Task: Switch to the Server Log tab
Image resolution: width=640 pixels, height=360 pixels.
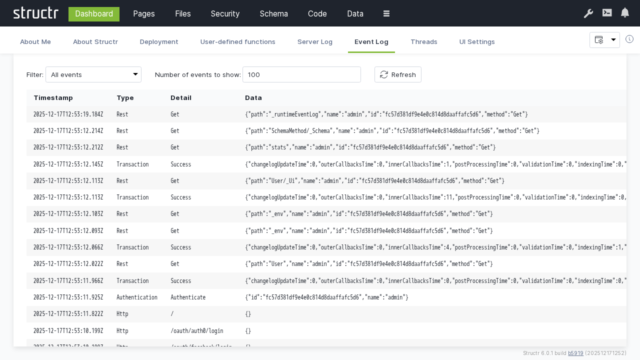Action: point(315,41)
